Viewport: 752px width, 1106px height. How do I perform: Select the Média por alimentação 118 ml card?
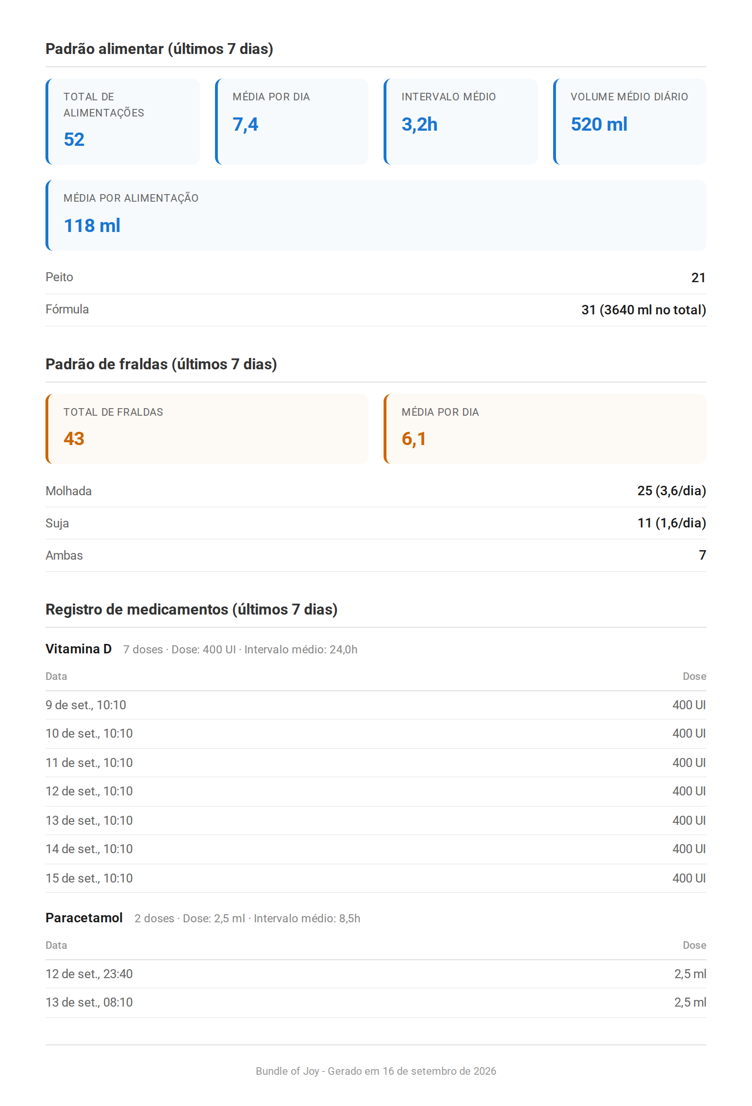376,215
